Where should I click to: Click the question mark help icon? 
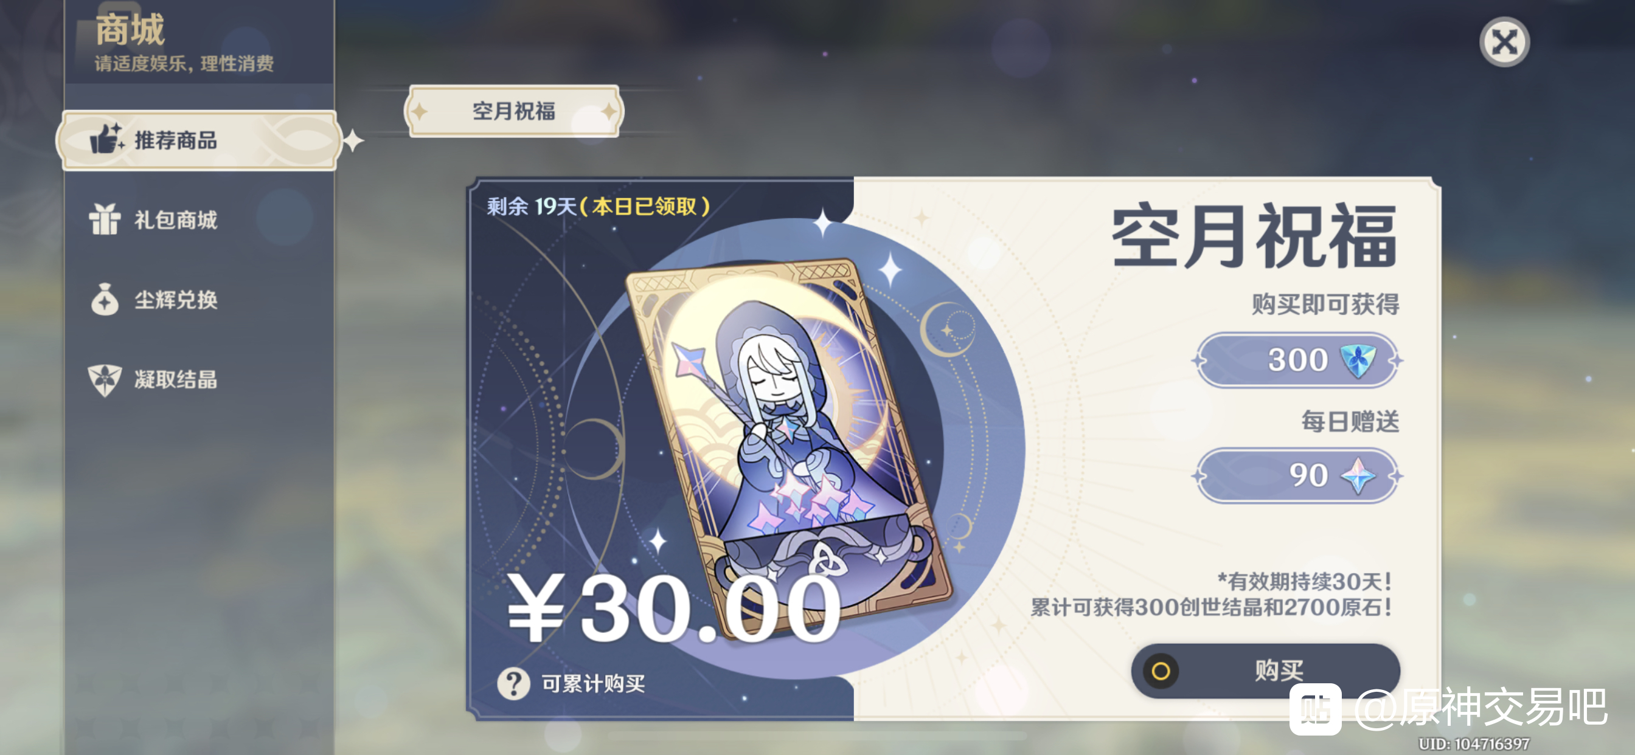click(x=513, y=683)
